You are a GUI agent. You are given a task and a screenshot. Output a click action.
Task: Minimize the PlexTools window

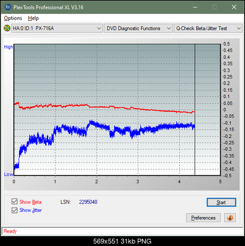(x=195, y=7)
